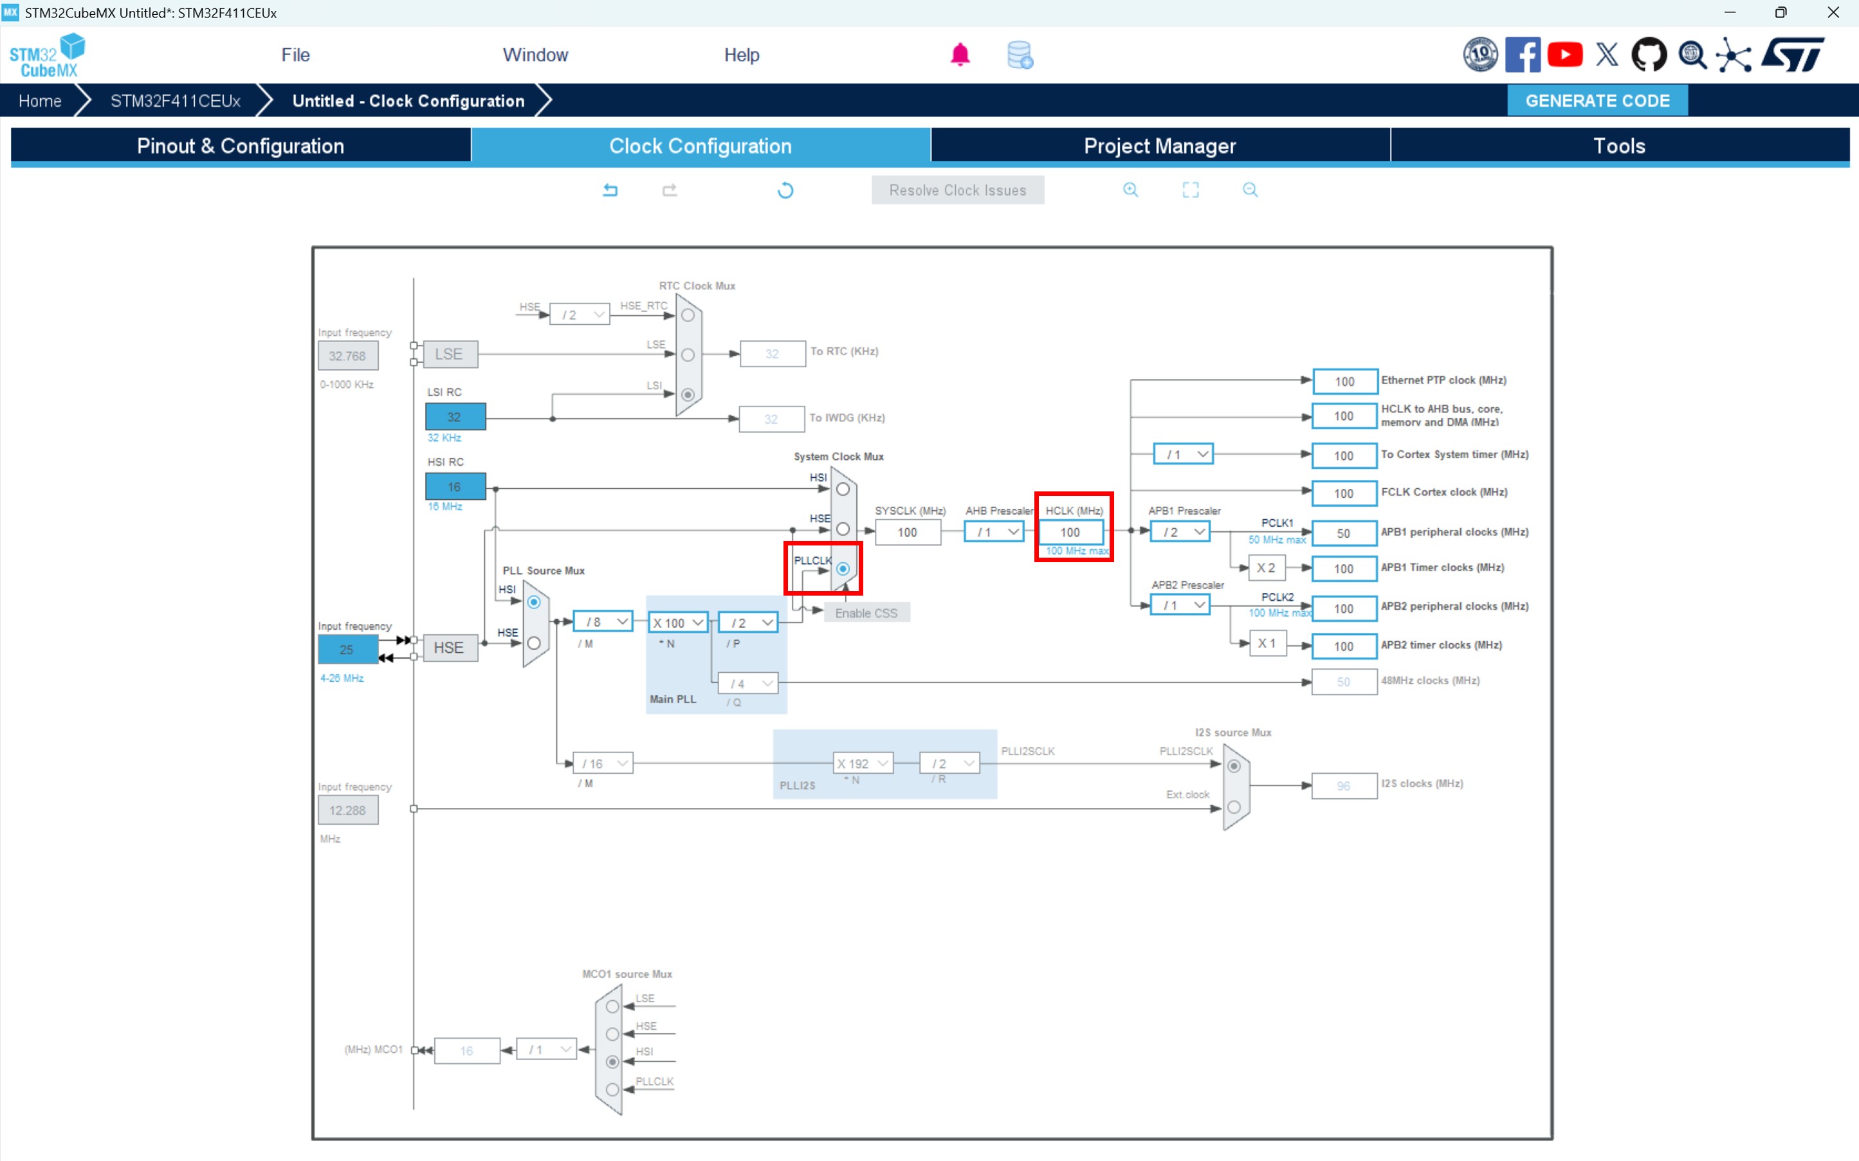Click the redo arrow icon
This screenshot has height=1161, width=1859.
click(x=670, y=190)
